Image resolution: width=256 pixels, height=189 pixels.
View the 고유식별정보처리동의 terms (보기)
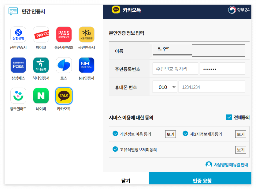[240, 150]
